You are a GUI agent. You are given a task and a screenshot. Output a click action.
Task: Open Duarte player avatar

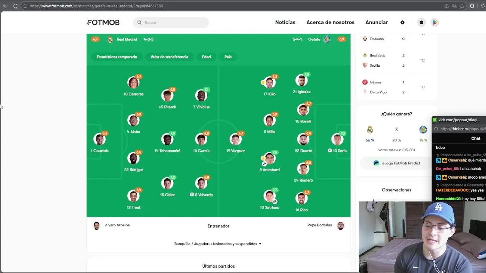pos(303,139)
